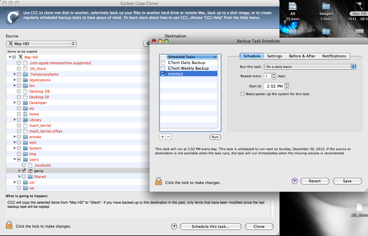This screenshot has height=236, width=368.
Task: Select the Mac HD desktop drive icon
Action: click(x=359, y=6)
